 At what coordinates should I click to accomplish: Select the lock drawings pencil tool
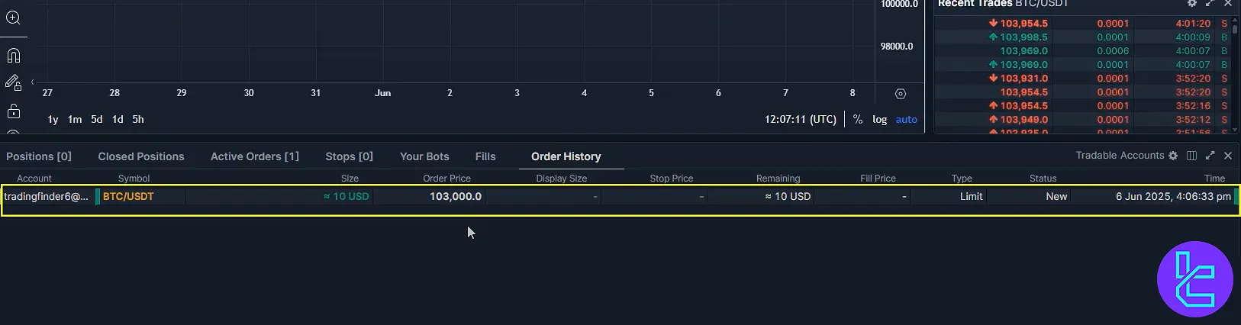pos(13,82)
